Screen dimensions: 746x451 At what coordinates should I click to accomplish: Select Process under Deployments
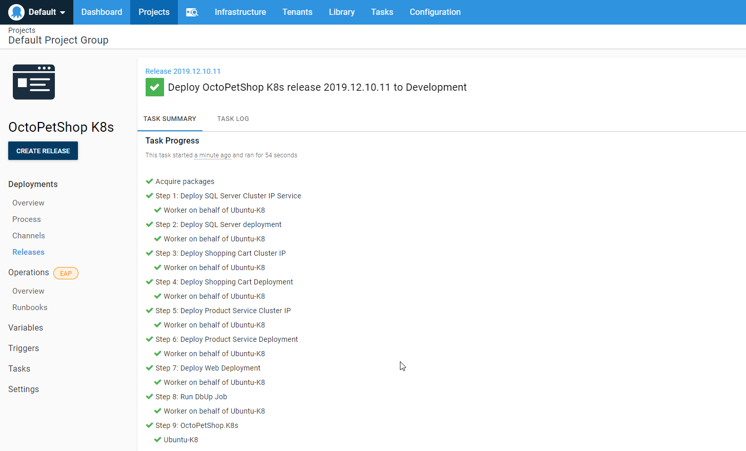[x=27, y=219]
